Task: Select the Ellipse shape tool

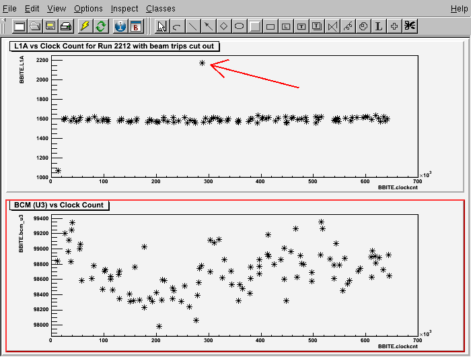Action: 239,26
